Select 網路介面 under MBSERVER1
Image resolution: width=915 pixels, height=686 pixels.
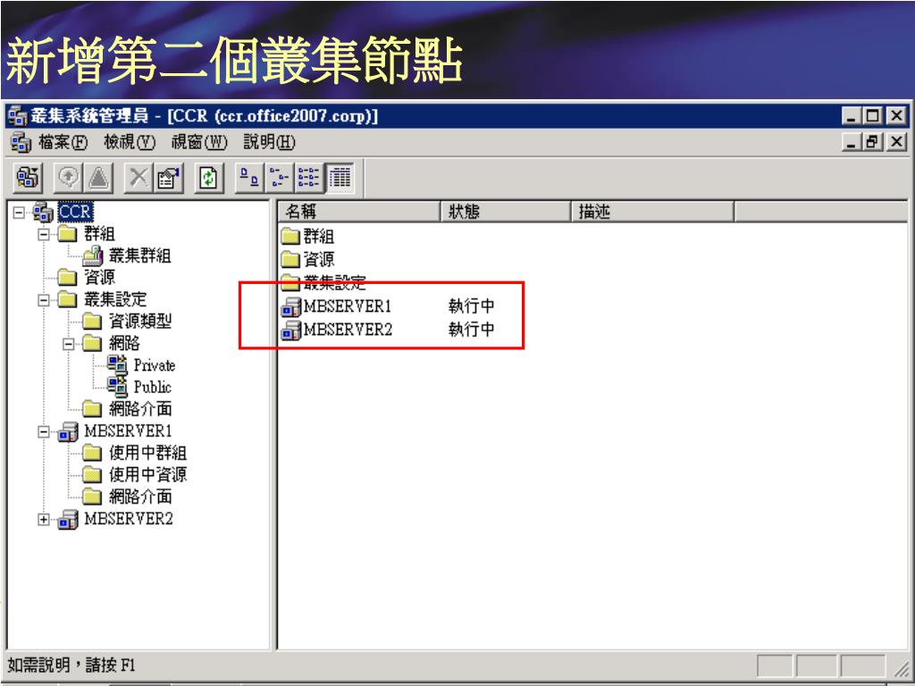click(140, 497)
